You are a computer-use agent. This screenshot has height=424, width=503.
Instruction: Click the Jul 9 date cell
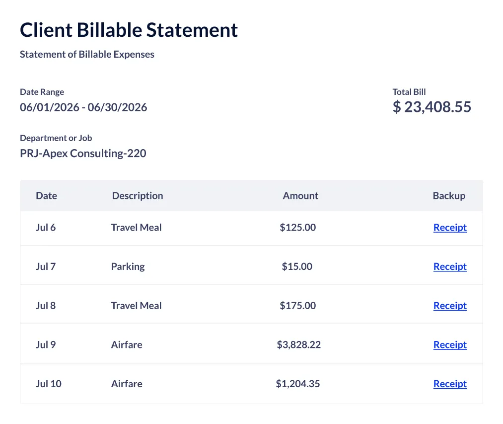pos(46,344)
